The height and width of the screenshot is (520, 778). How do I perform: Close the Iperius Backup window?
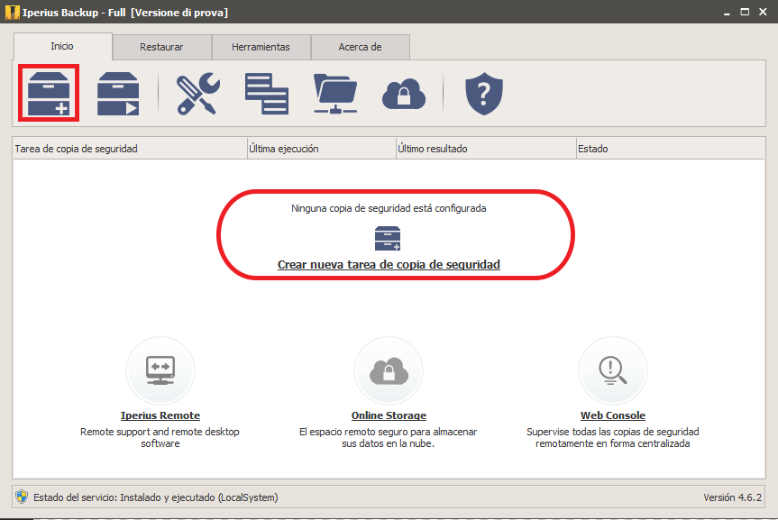[x=763, y=12]
